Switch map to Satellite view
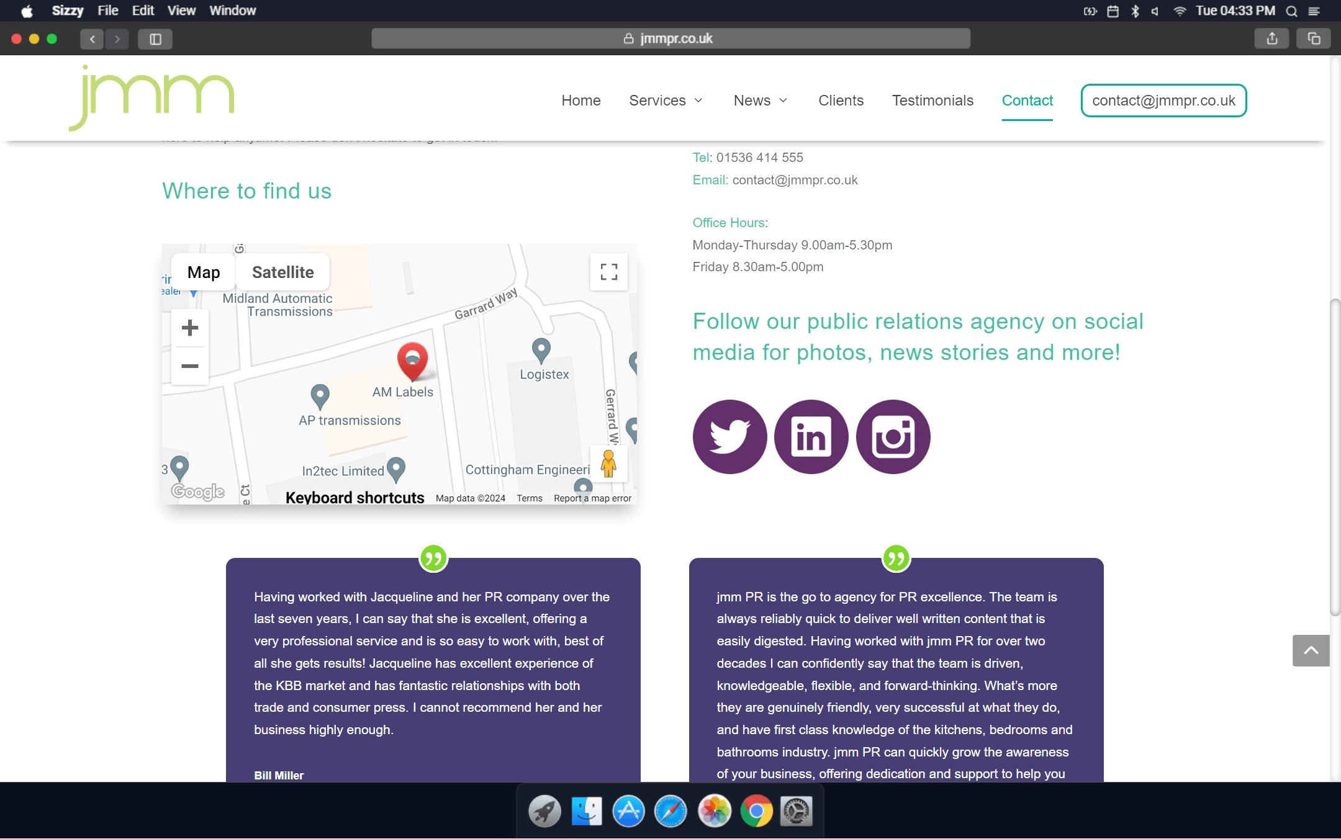 (282, 272)
